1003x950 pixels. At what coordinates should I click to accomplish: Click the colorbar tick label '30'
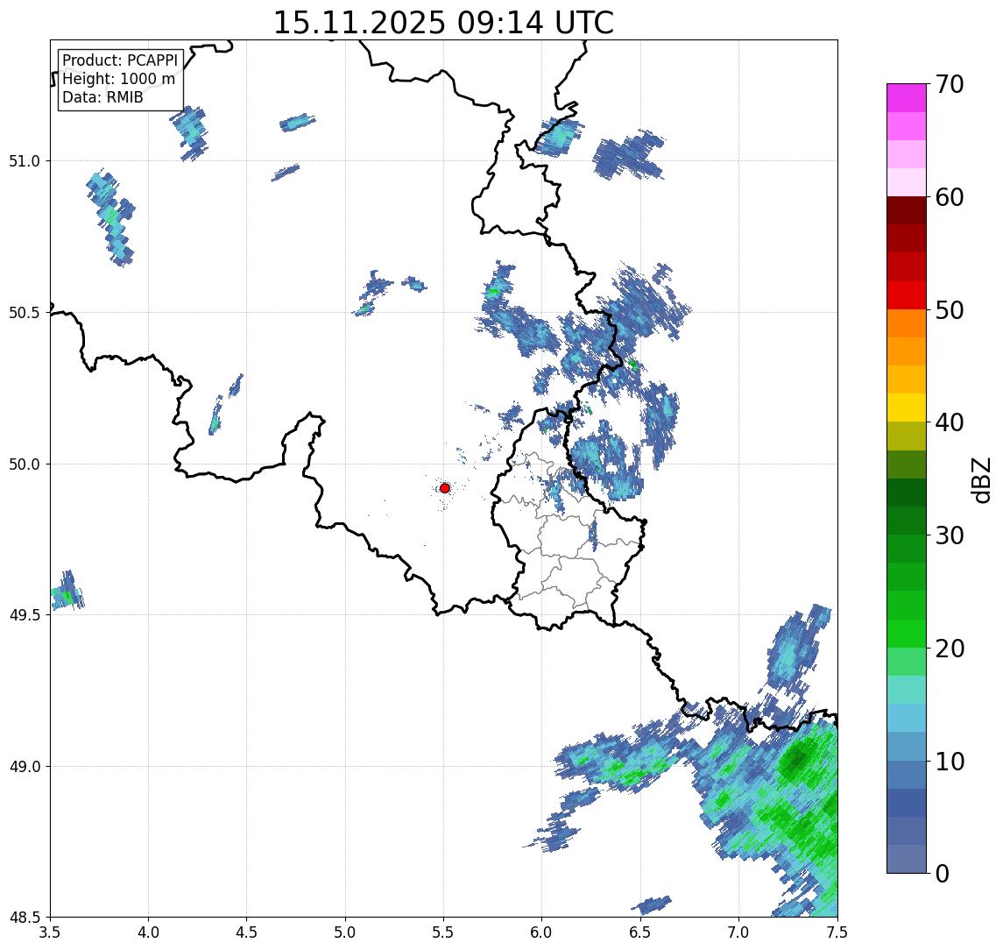click(950, 535)
